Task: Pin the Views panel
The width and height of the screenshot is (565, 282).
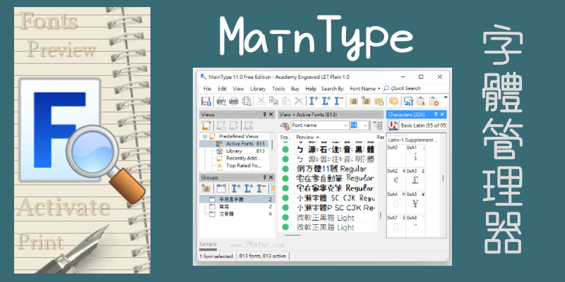Action: tap(264, 114)
